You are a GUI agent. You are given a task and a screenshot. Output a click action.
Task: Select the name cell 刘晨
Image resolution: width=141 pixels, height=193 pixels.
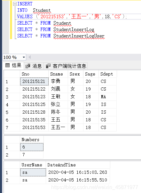(x=58, y=89)
